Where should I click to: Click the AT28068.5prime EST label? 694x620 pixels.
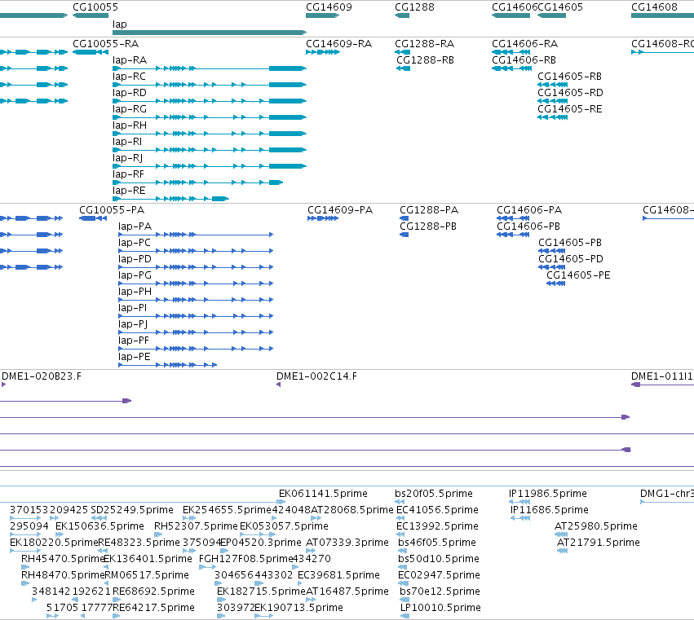(351, 510)
